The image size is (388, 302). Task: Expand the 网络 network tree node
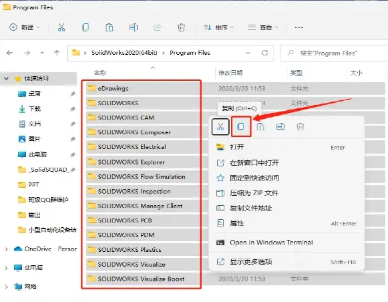point(7,287)
